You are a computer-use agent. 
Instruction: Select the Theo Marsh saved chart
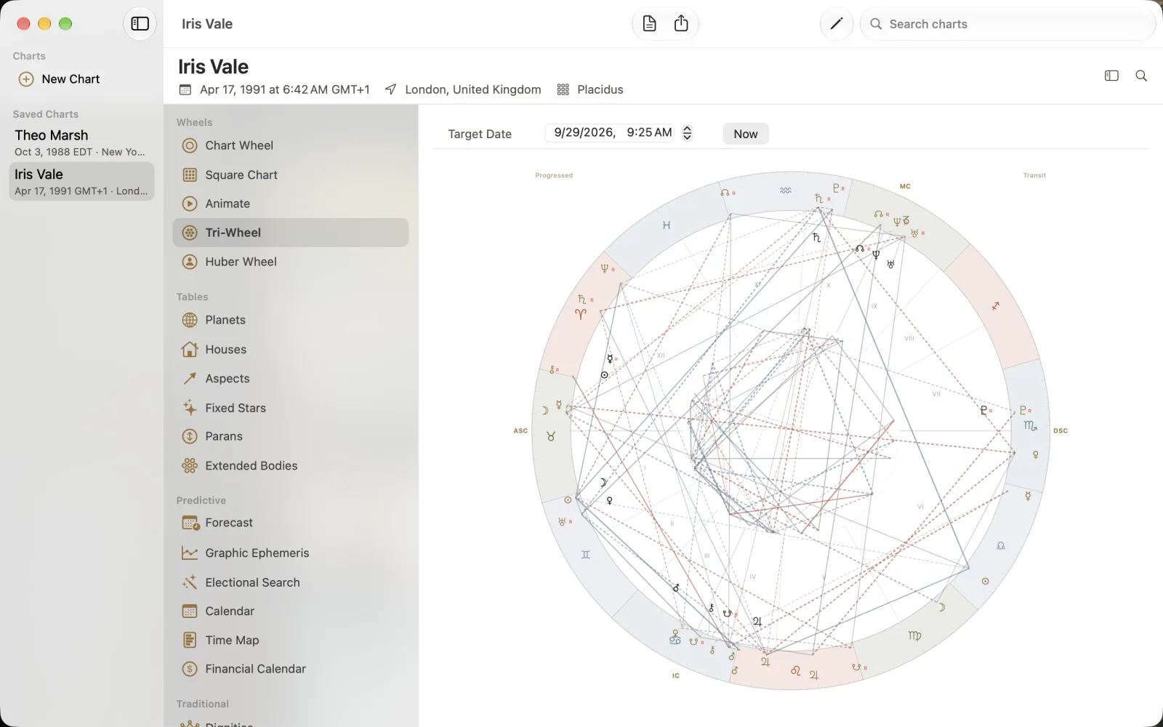click(x=81, y=142)
